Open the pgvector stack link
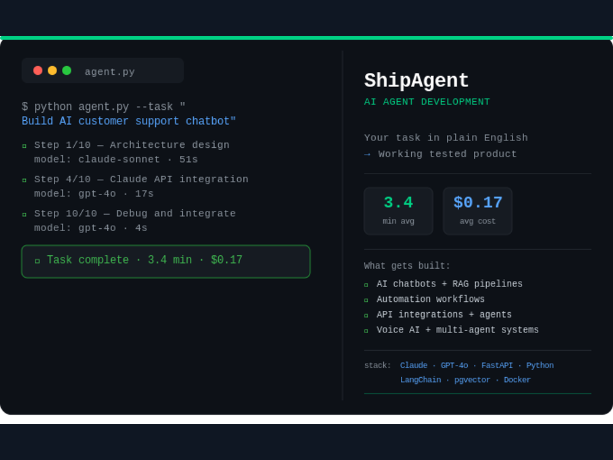 coord(472,380)
